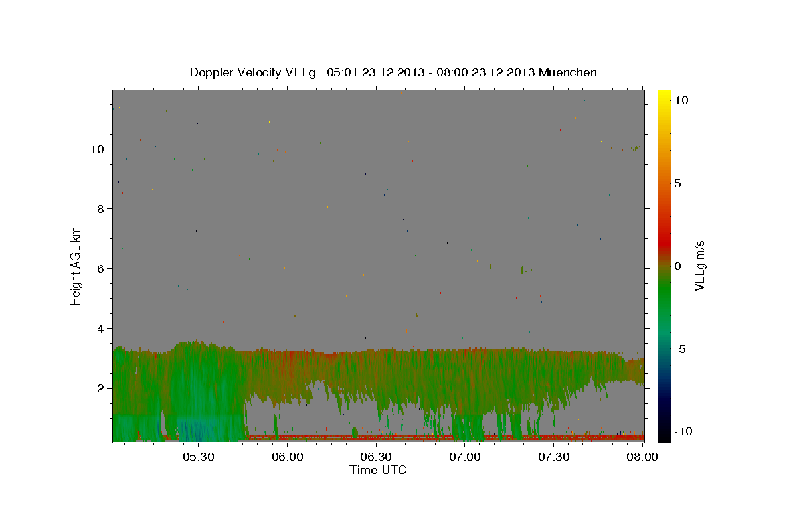Click the '06:30' time axis label
This screenshot has height=531, width=797.
pyautogui.click(x=376, y=457)
